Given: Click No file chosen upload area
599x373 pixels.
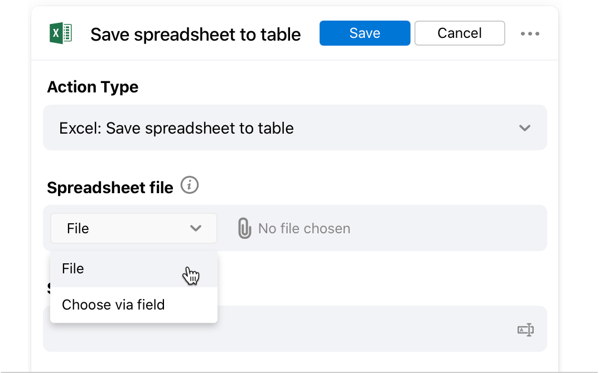Looking at the screenshot, I should pos(304,228).
